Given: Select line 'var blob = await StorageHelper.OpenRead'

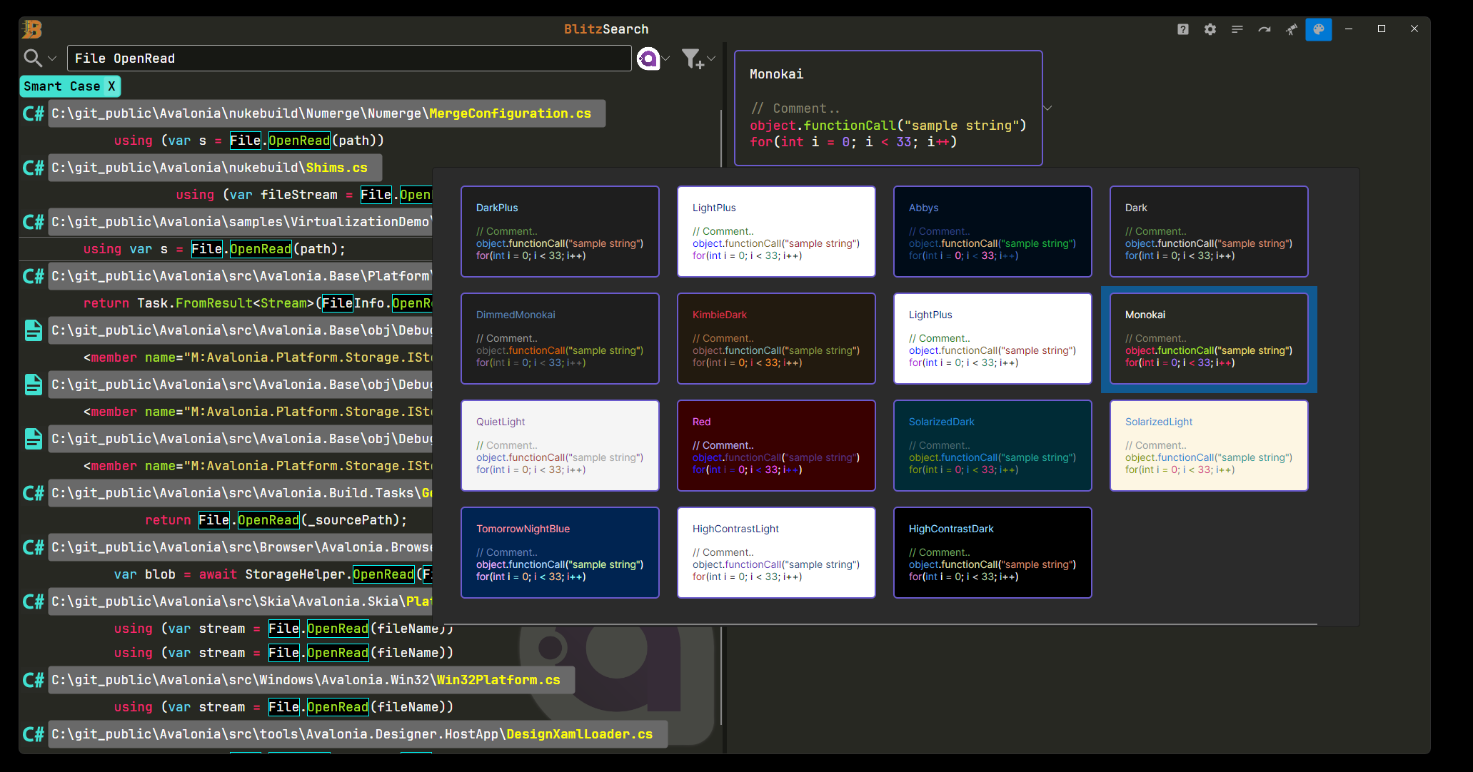Looking at the screenshot, I should [x=273, y=574].
